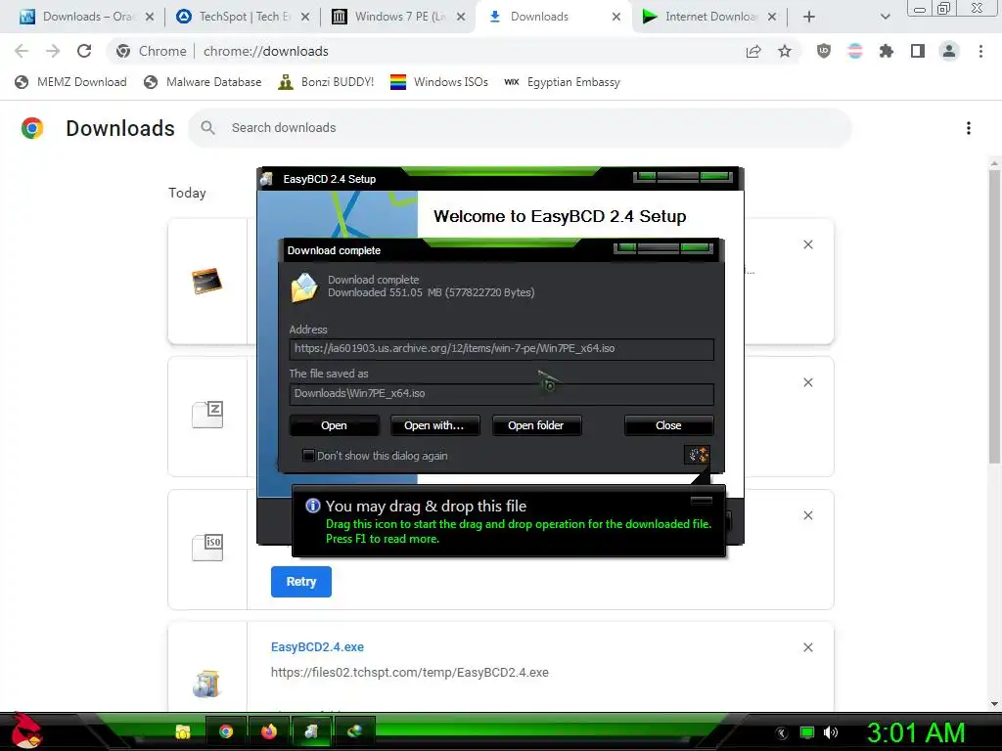Reload the Chrome downloads page
The height and width of the screenshot is (751, 1002).
point(84,51)
